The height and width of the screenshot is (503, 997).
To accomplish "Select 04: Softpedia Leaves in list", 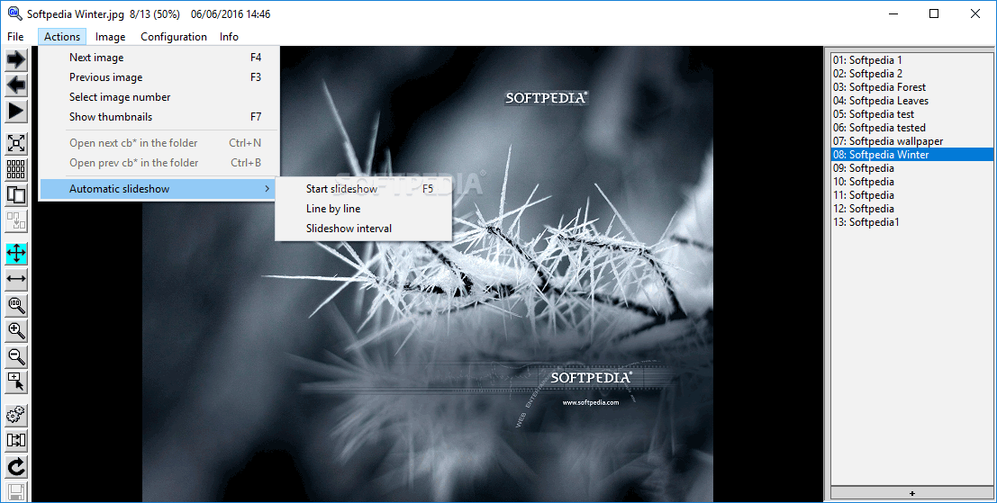I will tap(911, 101).
